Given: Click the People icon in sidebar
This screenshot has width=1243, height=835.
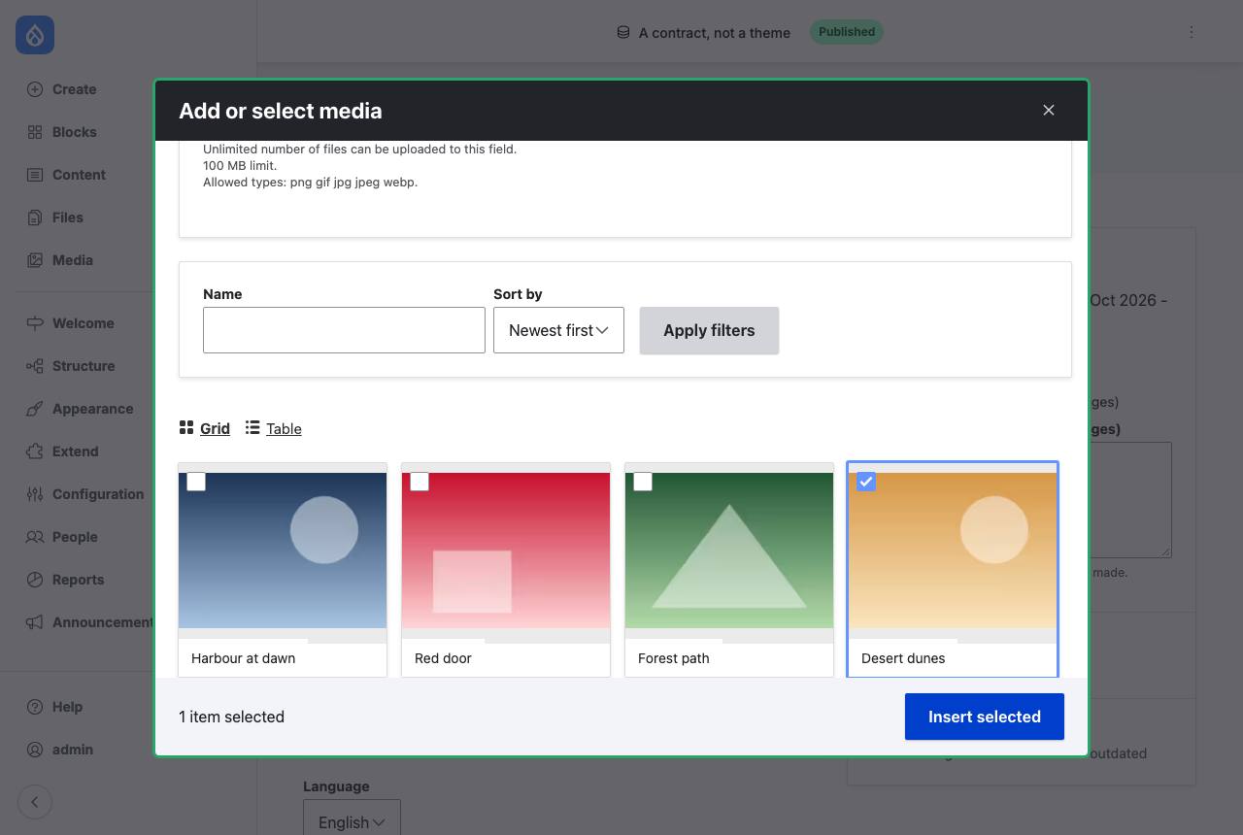Looking at the screenshot, I should 35,537.
